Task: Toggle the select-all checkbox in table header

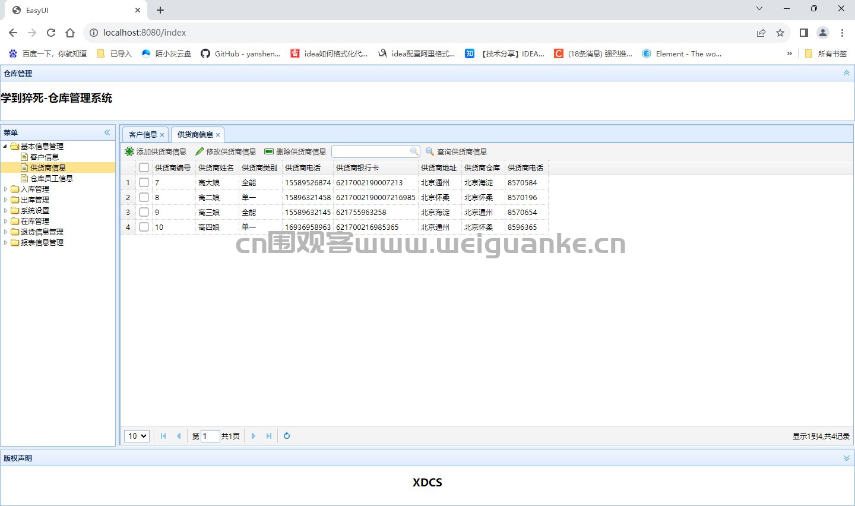Action: point(144,167)
